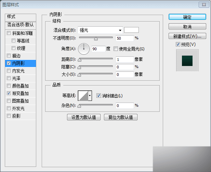
Task: Enable the 内发光 checkbox
Action: pyautogui.click(x=9, y=71)
